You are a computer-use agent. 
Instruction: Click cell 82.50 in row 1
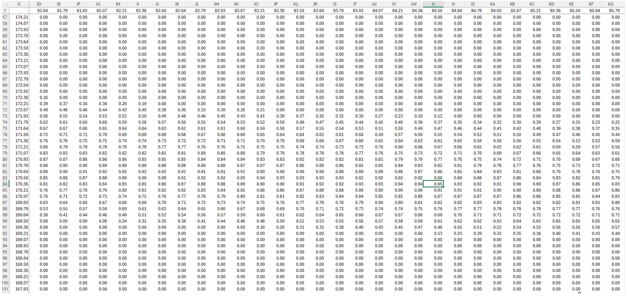pos(157,10)
